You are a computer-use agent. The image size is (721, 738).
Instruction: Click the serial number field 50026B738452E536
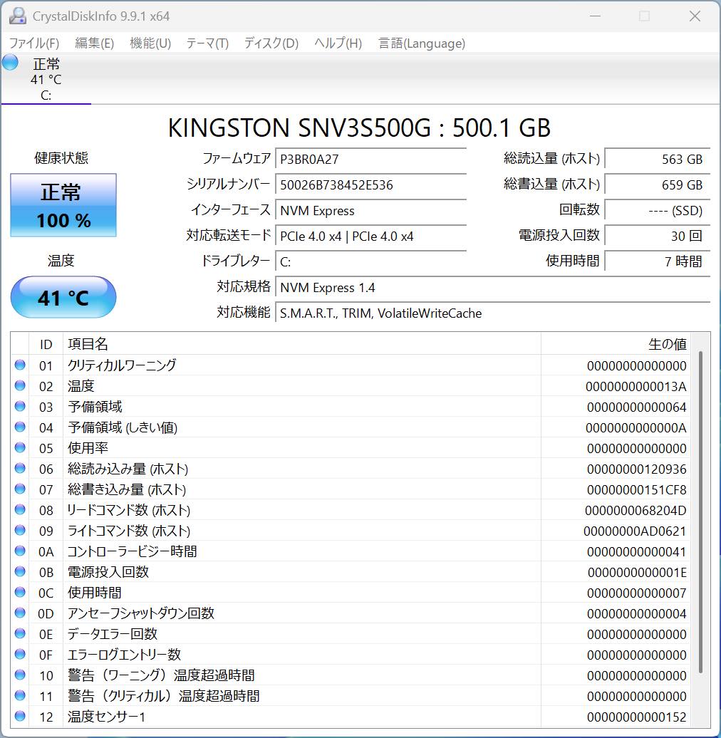coord(371,184)
